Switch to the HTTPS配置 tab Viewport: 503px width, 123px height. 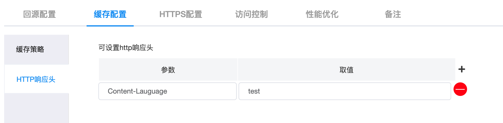point(181,14)
